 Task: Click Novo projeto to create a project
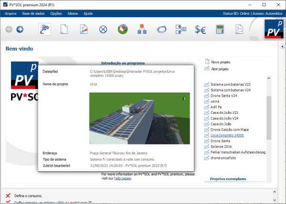coord(220,62)
